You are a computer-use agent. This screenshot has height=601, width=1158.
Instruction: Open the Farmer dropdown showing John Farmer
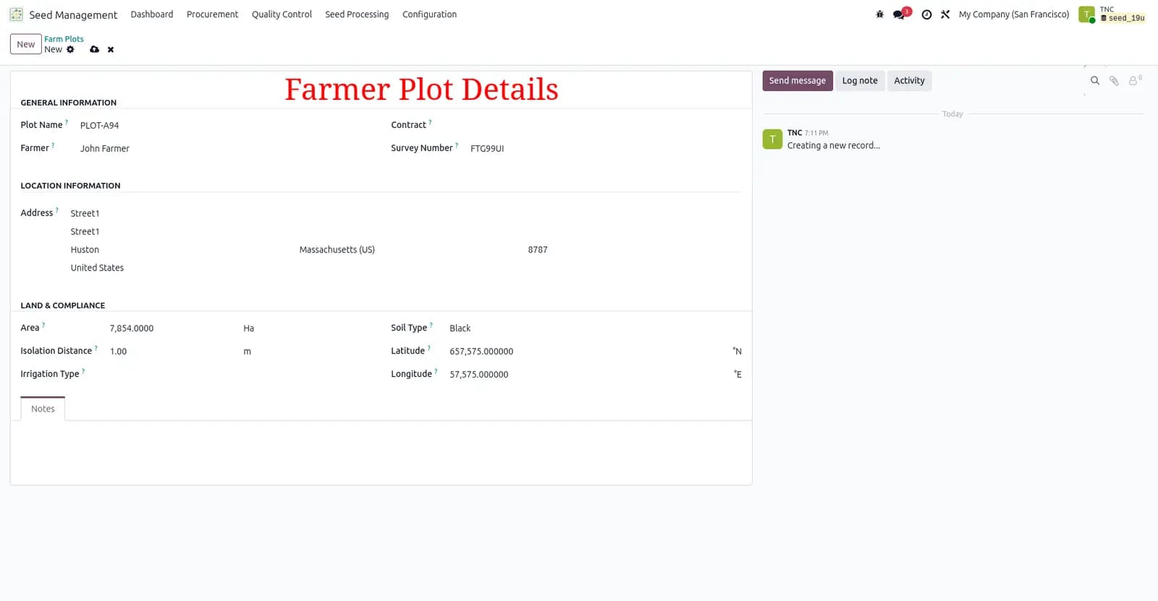(x=224, y=148)
